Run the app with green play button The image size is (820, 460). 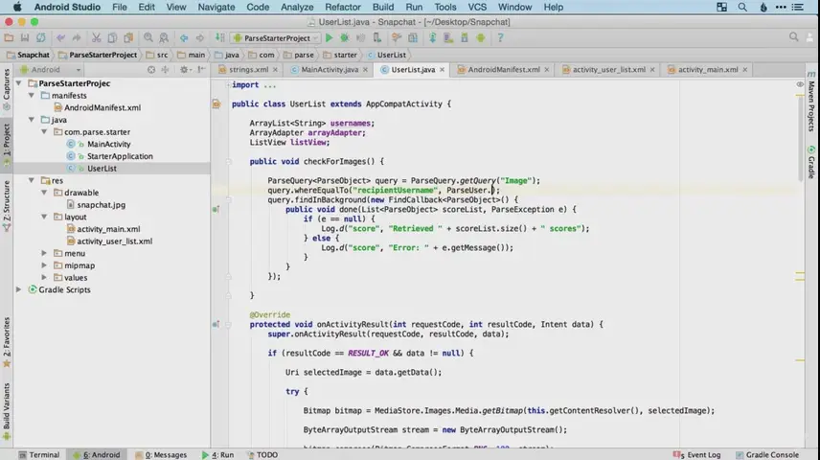click(329, 37)
